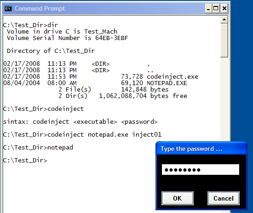Cancel the password dialog
The image size is (253, 213).
click(x=224, y=198)
